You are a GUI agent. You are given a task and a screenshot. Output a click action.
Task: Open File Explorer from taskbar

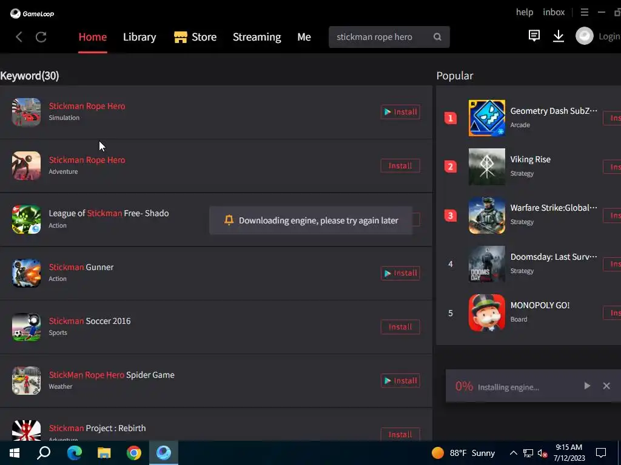pos(104,453)
